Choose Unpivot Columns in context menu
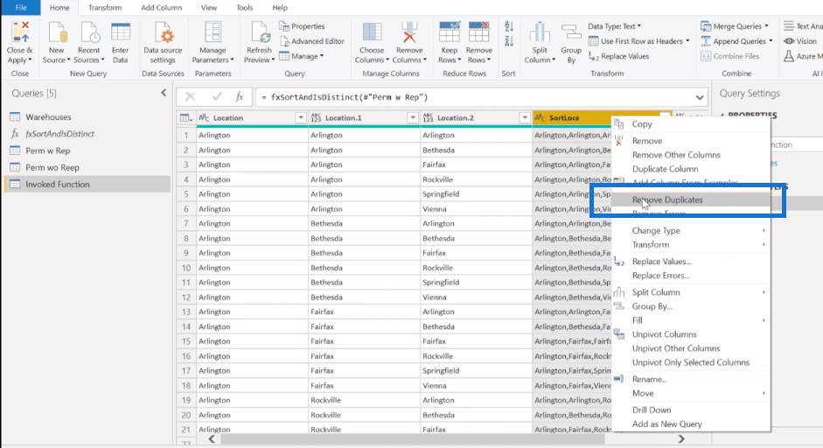This screenshot has height=448, width=823. [x=664, y=334]
